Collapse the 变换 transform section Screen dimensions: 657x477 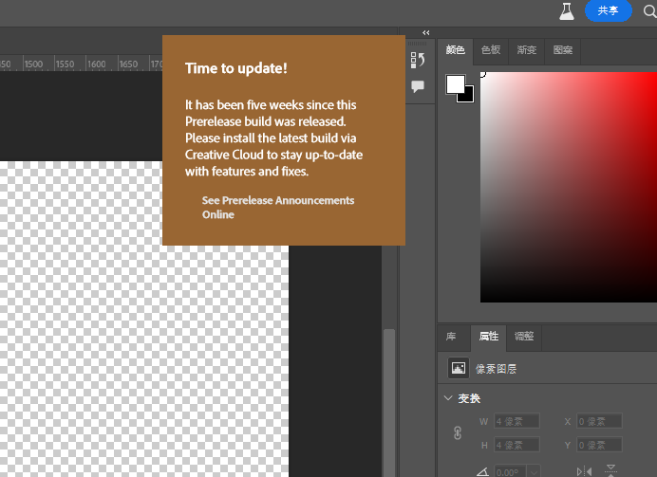449,398
